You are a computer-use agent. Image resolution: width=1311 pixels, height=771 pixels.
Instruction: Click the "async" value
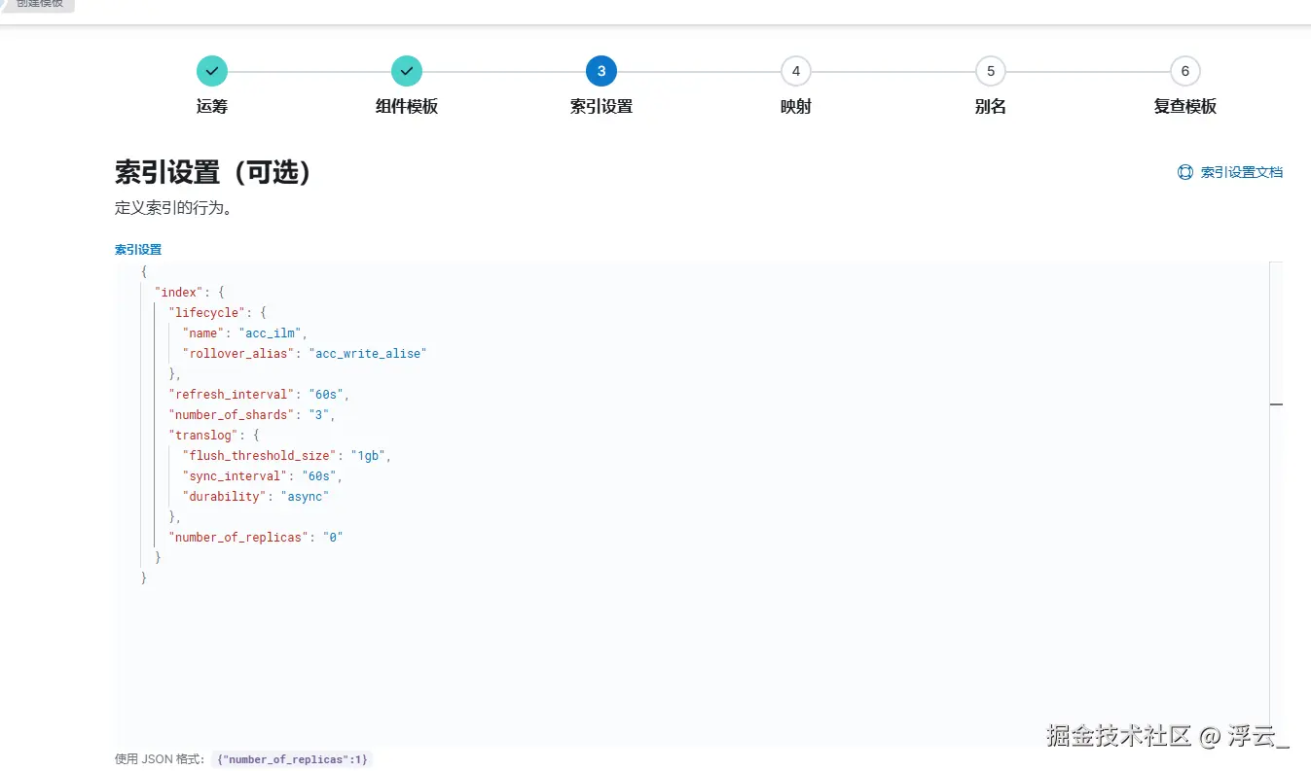305,497
